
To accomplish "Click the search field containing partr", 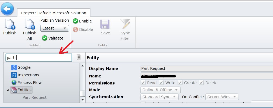I will 39,58.
